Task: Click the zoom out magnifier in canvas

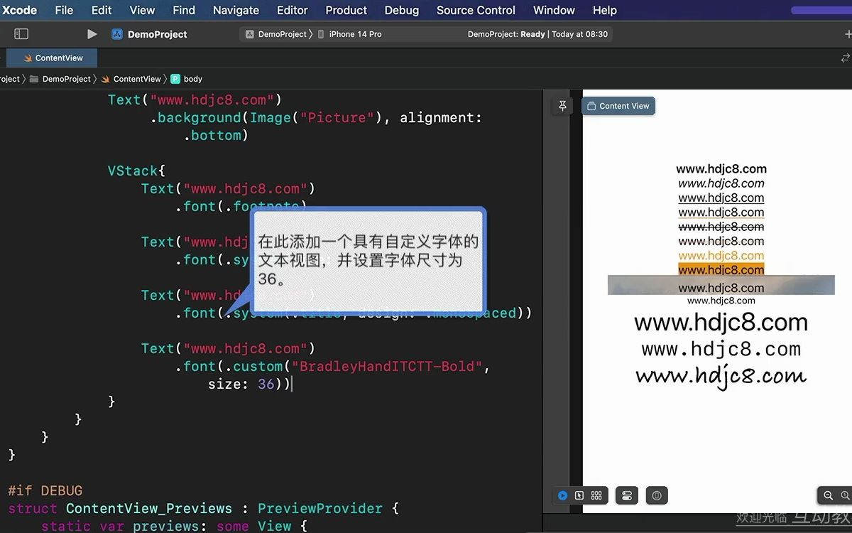Action: pyautogui.click(x=829, y=495)
